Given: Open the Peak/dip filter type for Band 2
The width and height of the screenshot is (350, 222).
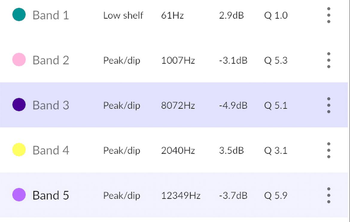Looking at the screenshot, I should click(122, 61).
